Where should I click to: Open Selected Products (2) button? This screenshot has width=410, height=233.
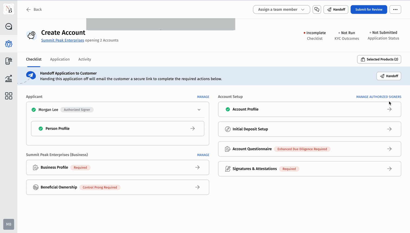379,59
